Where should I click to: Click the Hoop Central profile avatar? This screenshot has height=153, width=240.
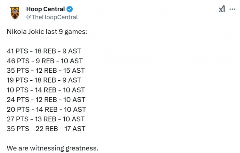click(x=14, y=12)
